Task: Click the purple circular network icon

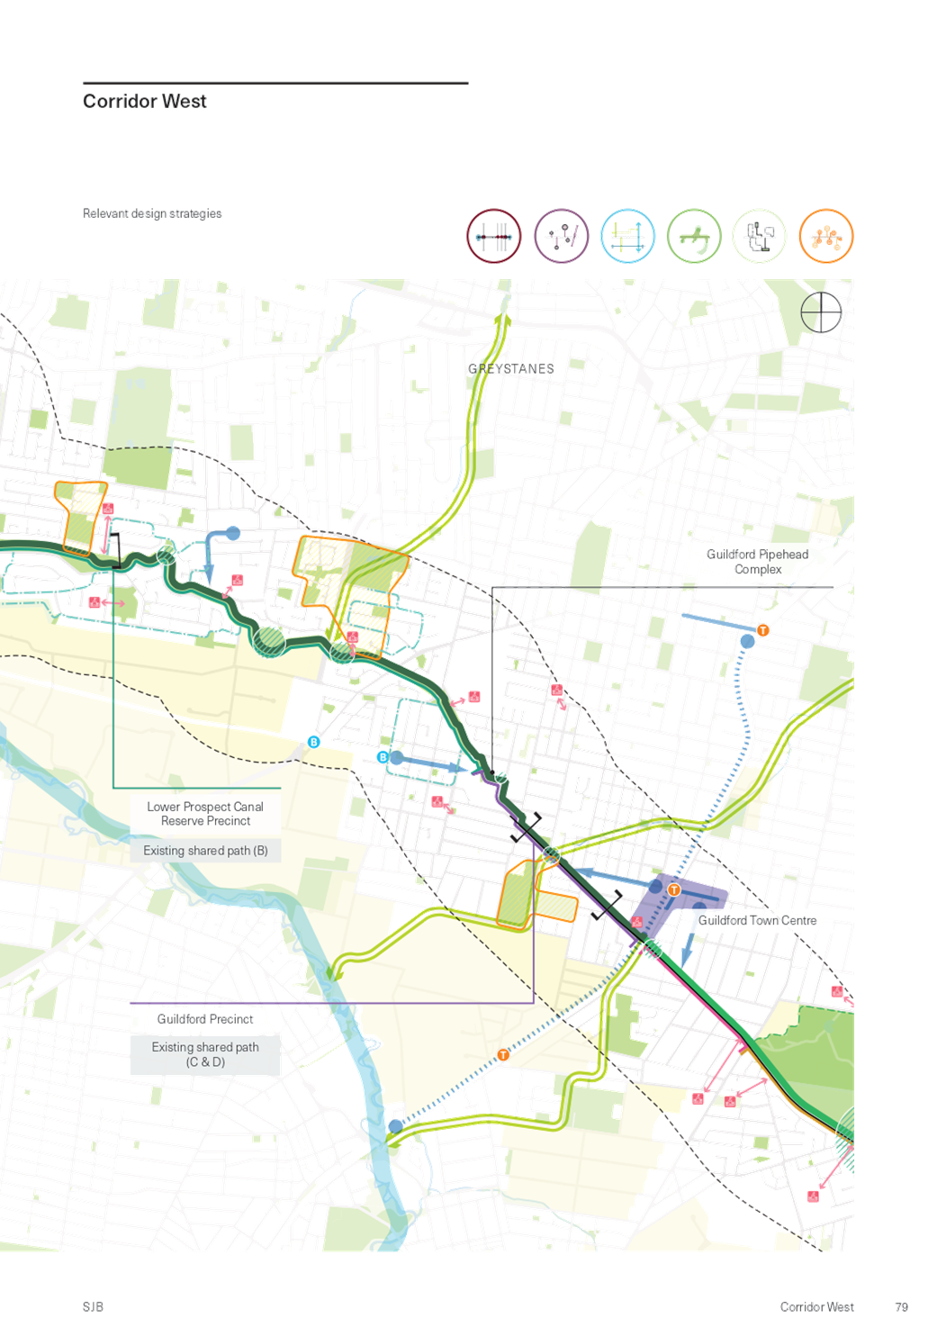Action: coord(561,236)
